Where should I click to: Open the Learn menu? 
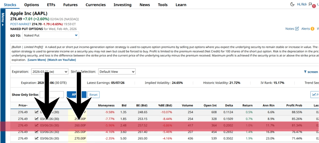[181, 5]
